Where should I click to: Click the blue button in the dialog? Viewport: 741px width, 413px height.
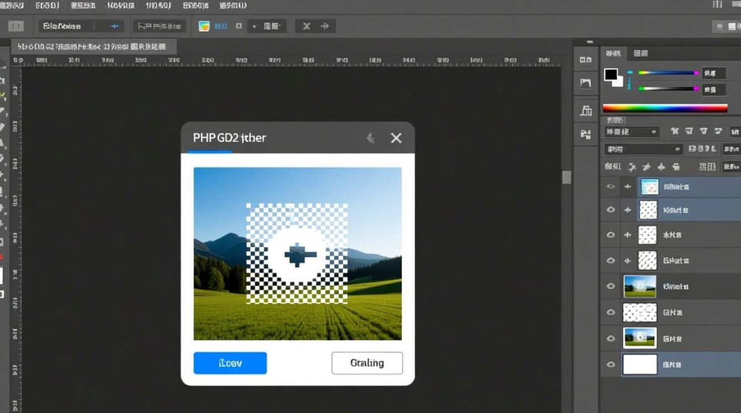(230, 363)
